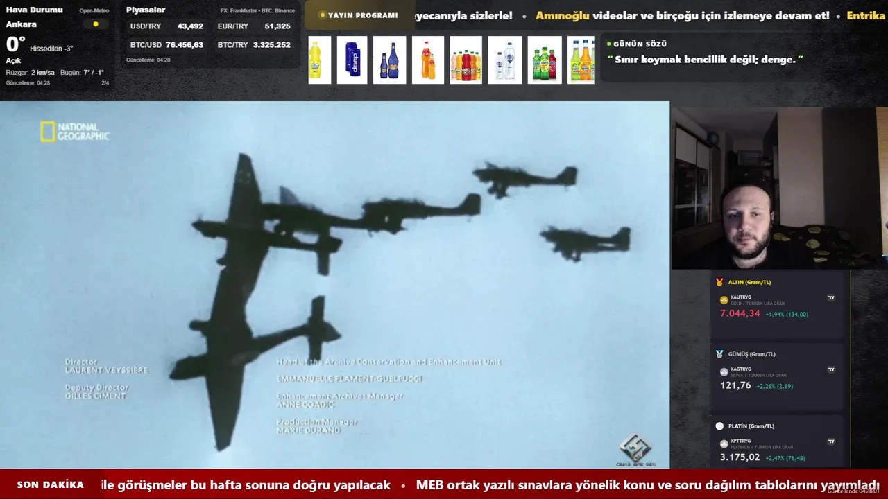Screen dimensions: 888x499
Task: Click the 2/4 page indicator in weather
Action: tap(105, 83)
